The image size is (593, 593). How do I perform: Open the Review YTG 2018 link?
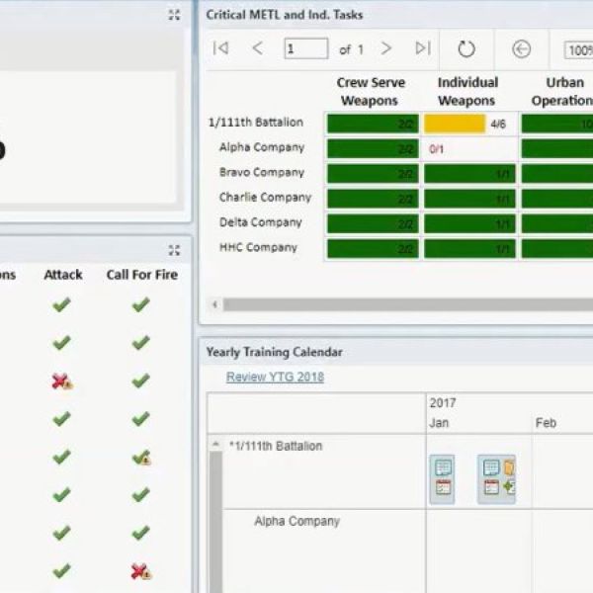(275, 377)
